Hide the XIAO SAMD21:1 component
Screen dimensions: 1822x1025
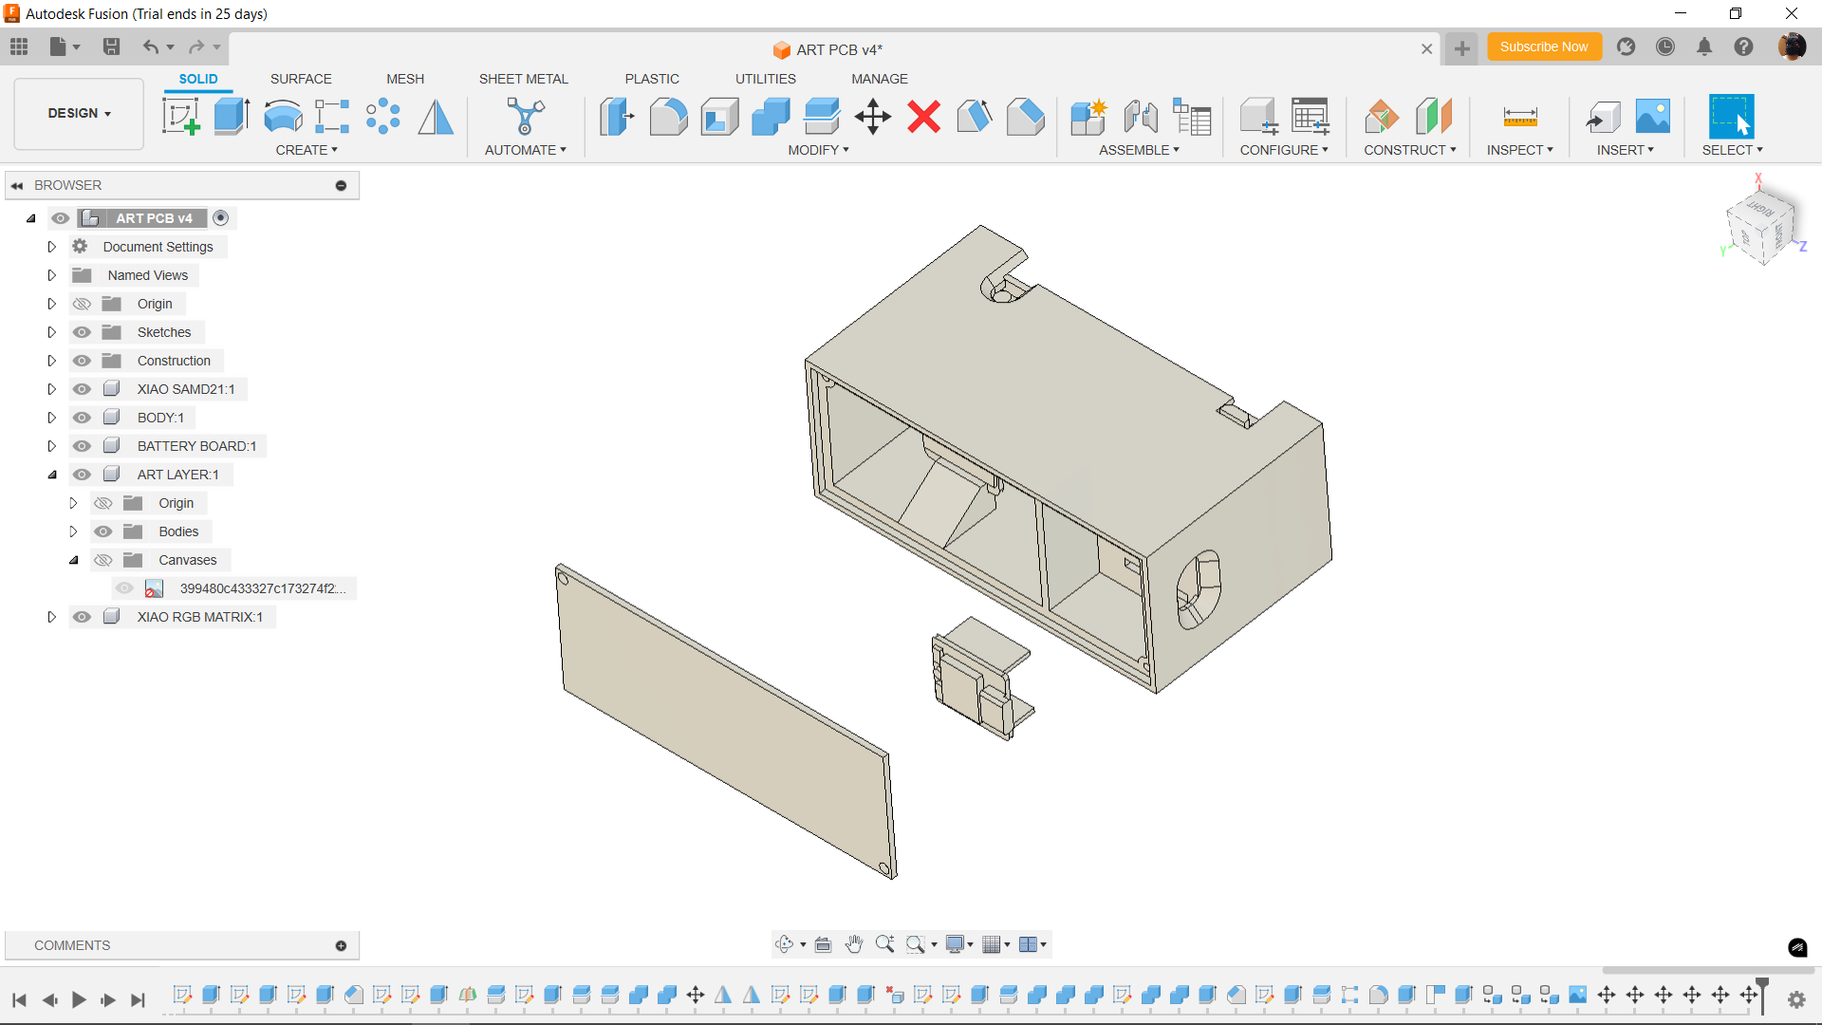coord(83,389)
